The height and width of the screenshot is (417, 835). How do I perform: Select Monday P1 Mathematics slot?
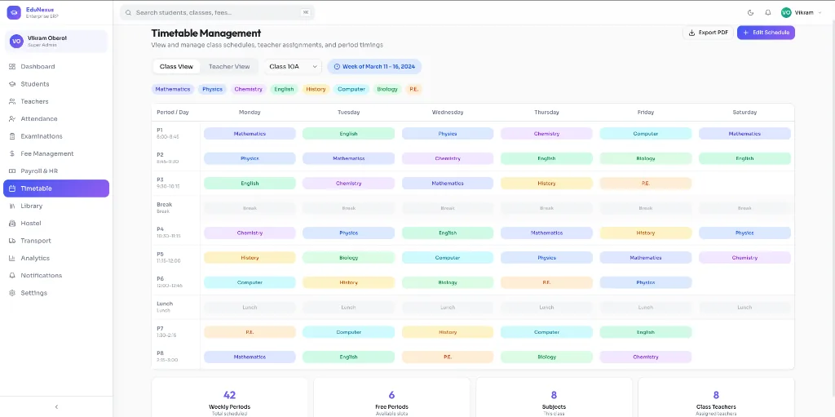click(x=250, y=134)
